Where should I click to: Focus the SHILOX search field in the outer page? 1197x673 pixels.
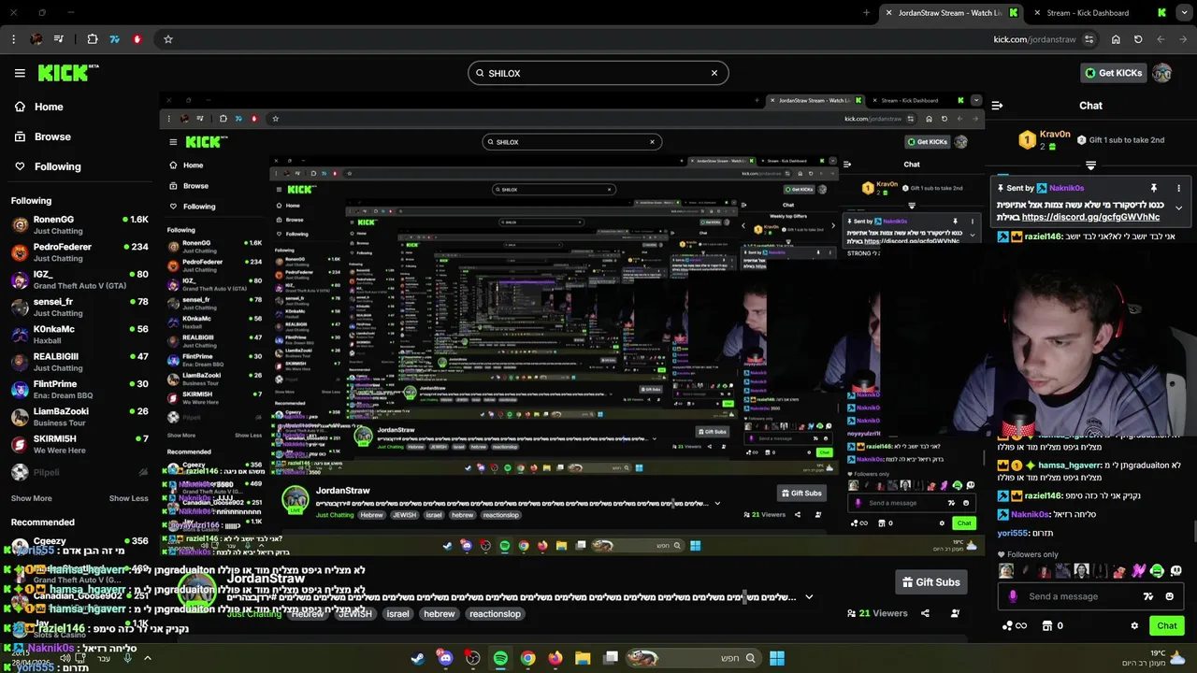[x=598, y=73]
